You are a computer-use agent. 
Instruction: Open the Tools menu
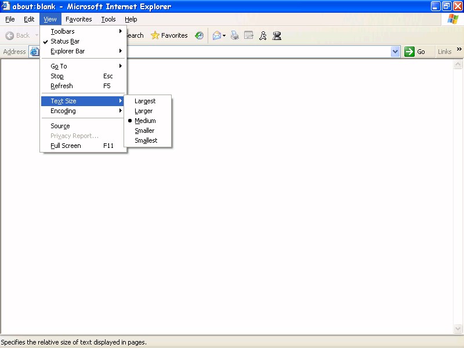[x=108, y=19]
